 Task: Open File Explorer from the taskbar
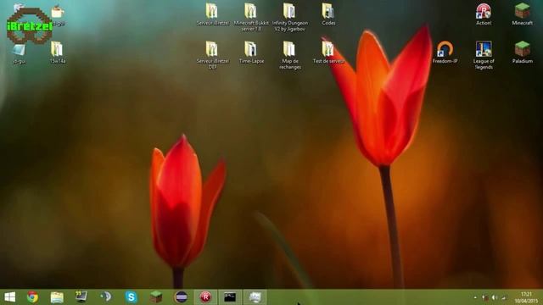pos(57,297)
